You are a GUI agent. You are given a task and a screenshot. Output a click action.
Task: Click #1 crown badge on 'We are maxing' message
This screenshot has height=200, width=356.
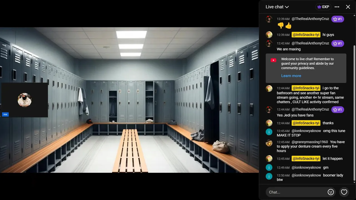[338, 43]
